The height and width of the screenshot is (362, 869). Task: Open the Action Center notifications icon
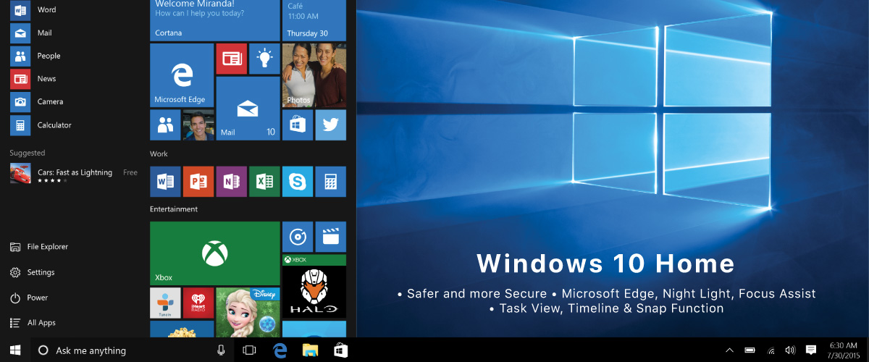tap(811, 350)
